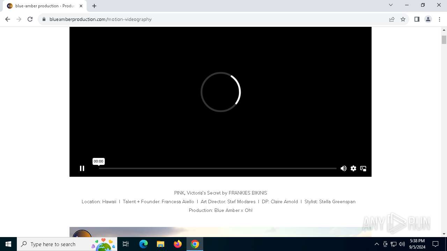Image resolution: width=447 pixels, height=251 pixels.
Task: Open clock and calendar 5:38 PM
Action: [417, 244]
